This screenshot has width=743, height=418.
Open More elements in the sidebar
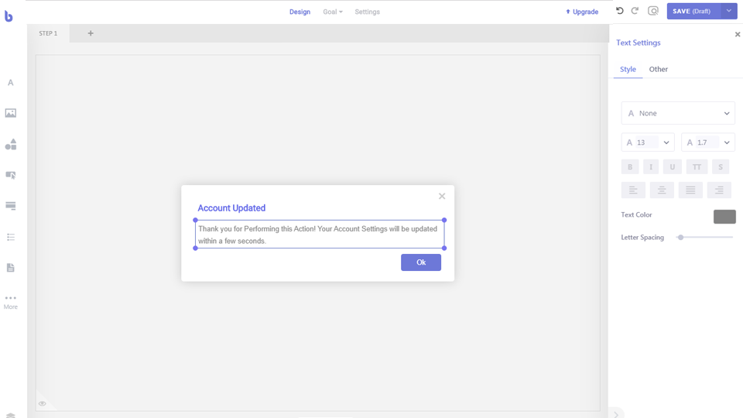tap(10, 302)
